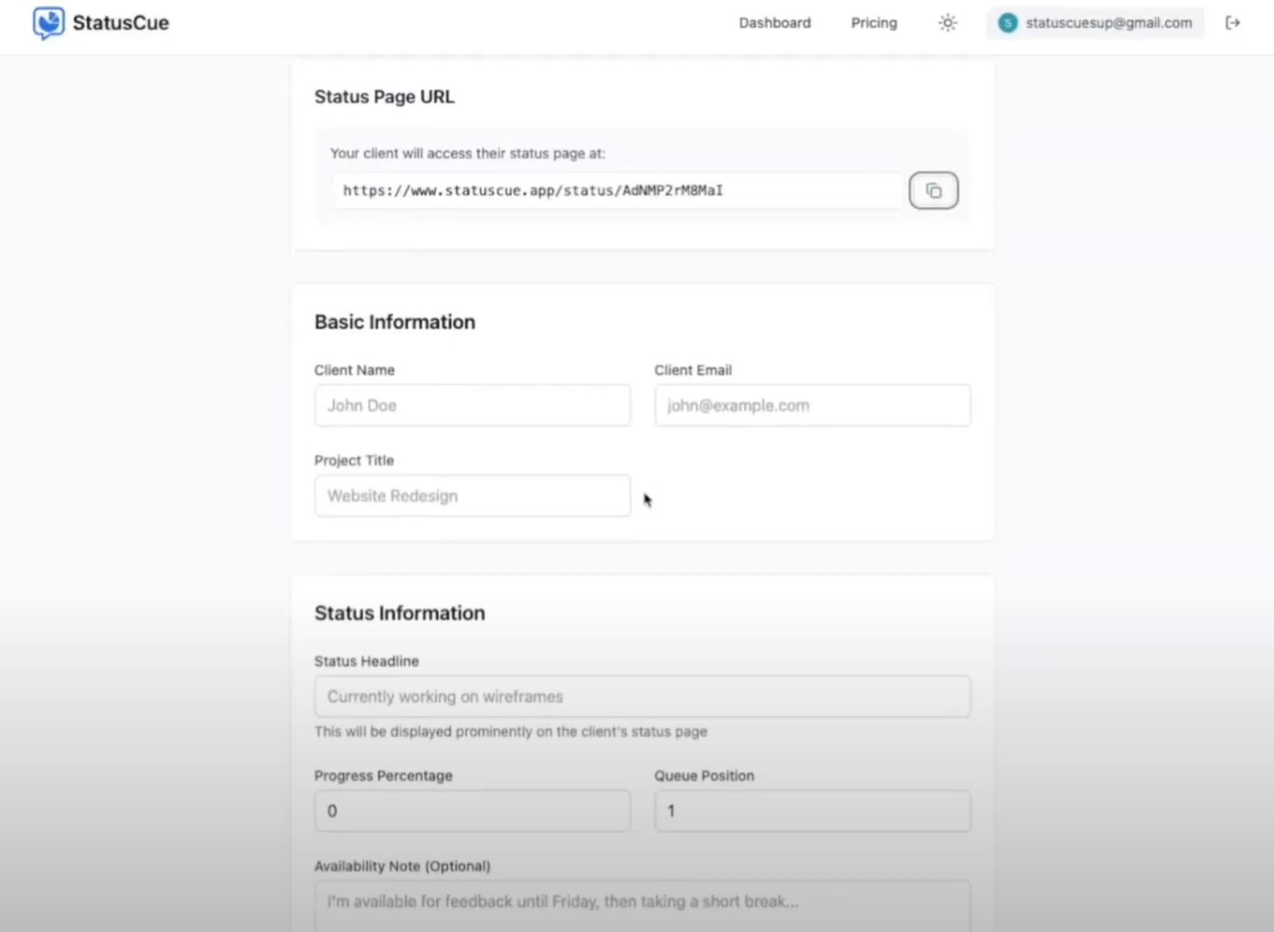Click the status page URL text

532,190
